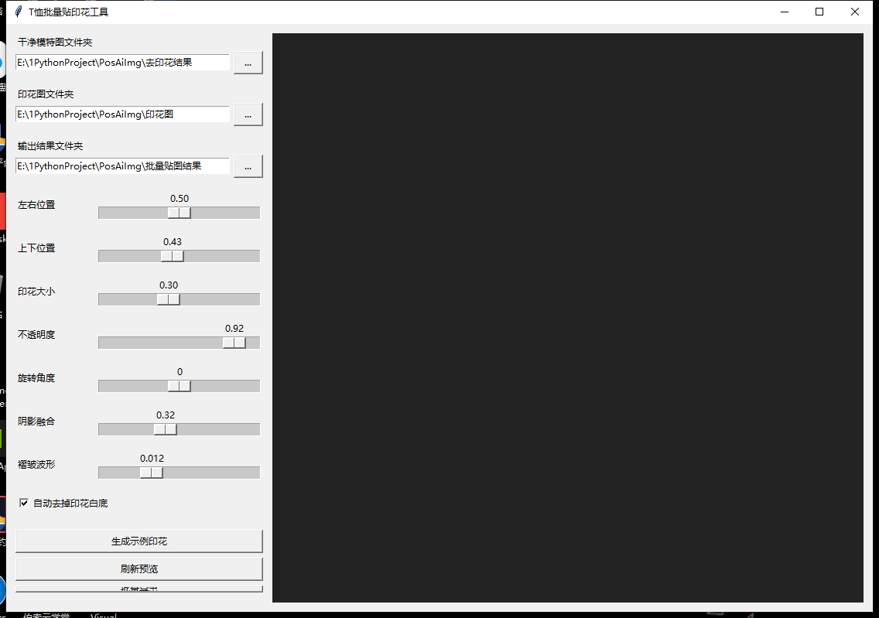This screenshot has width=879, height=618.
Task: Click the 阴影融合 slider handle
Action: pyautogui.click(x=166, y=429)
